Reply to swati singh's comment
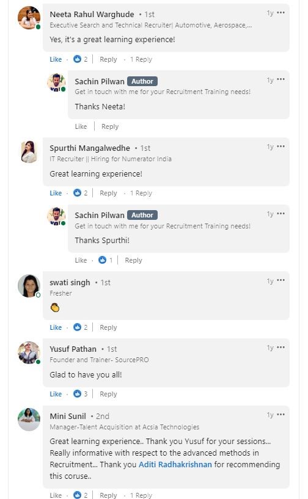 point(108,327)
